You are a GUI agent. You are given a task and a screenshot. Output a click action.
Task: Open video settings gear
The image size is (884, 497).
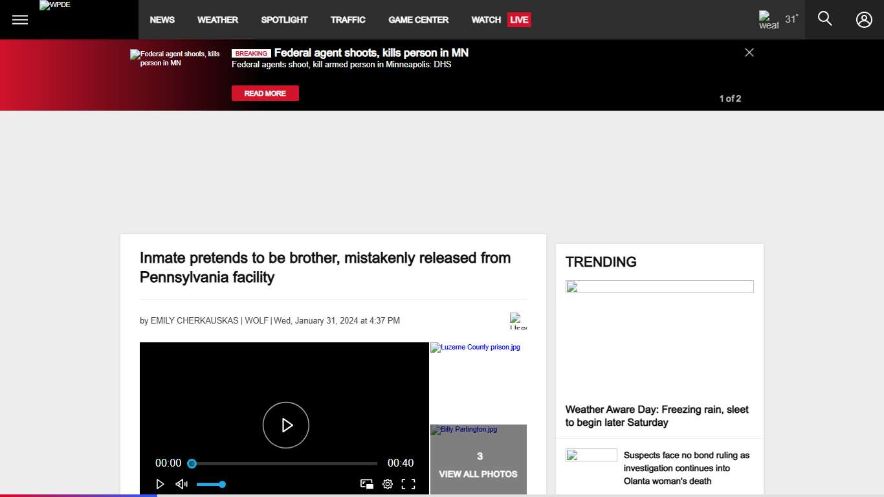pos(388,484)
